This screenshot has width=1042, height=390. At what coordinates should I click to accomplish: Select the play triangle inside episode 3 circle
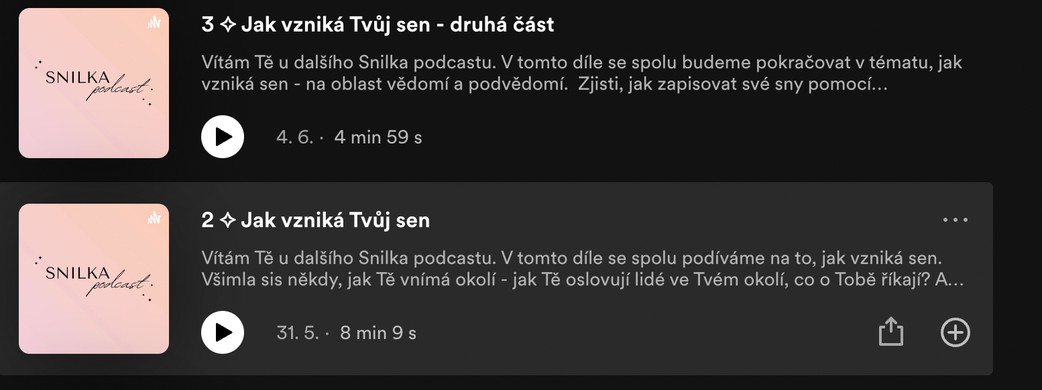click(x=224, y=137)
